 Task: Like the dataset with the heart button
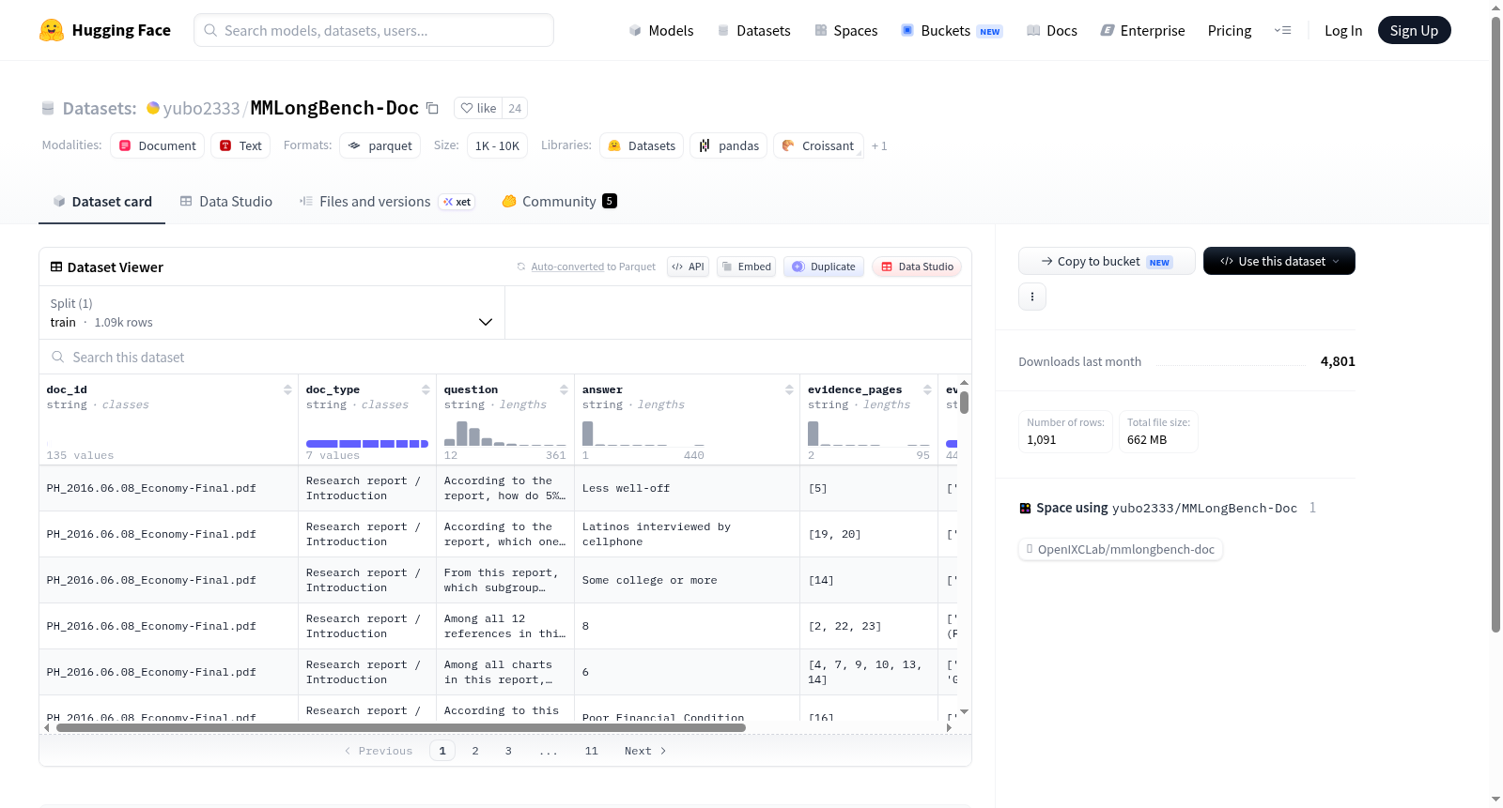478,108
